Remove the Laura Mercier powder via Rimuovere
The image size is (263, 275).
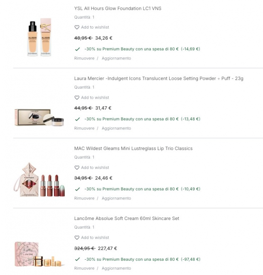pyautogui.click(x=84, y=128)
